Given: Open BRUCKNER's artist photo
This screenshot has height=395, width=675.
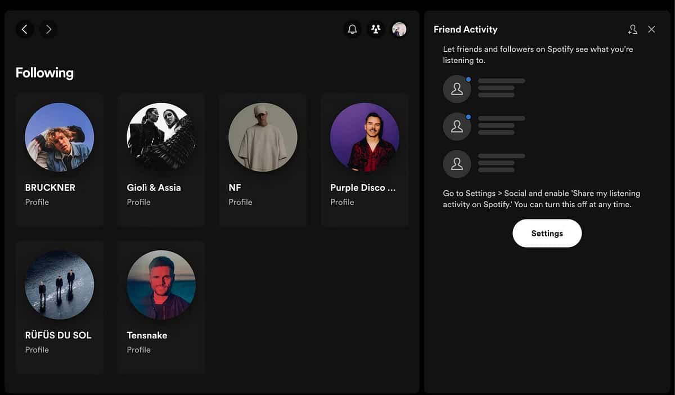Looking at the screenshot, I should (x=59, y=137).
